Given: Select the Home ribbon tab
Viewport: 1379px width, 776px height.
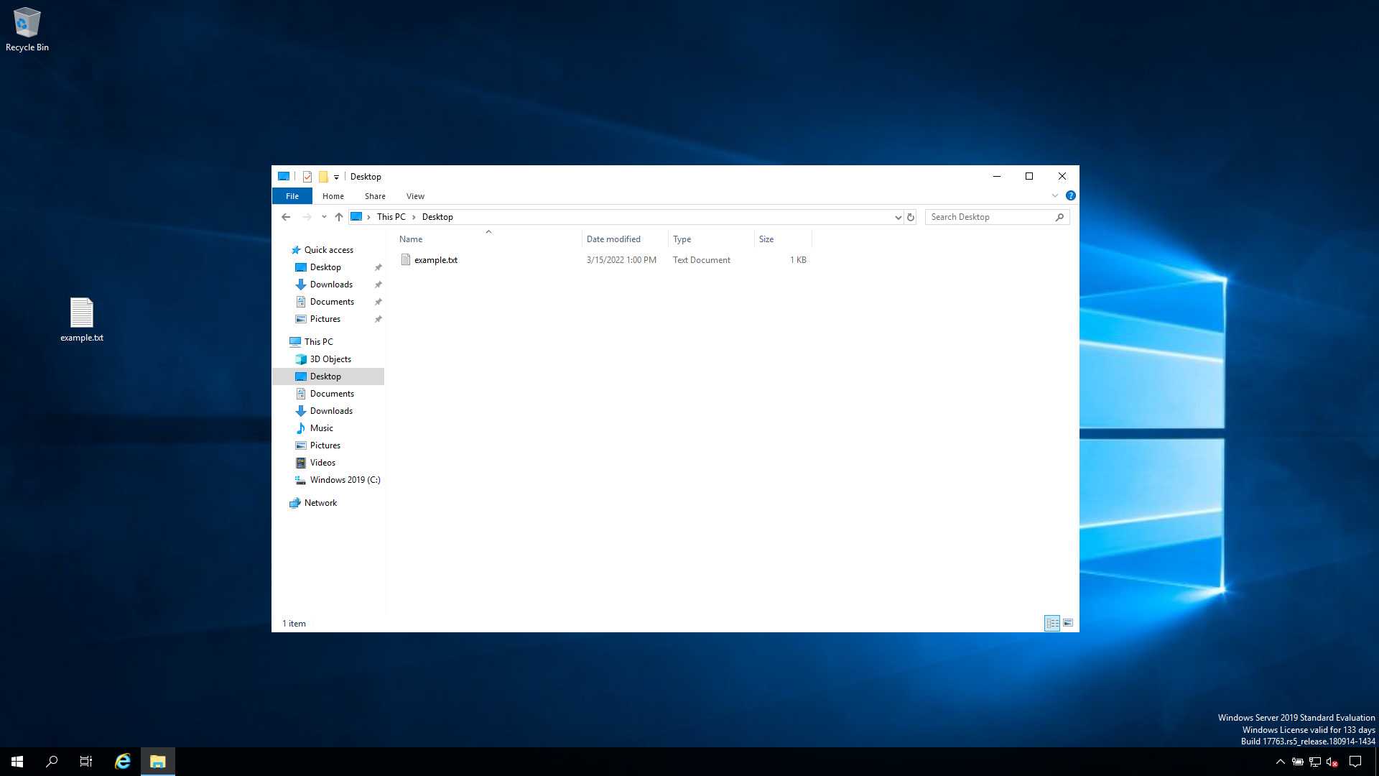Looking at the screenshot, I should point(333,196).
